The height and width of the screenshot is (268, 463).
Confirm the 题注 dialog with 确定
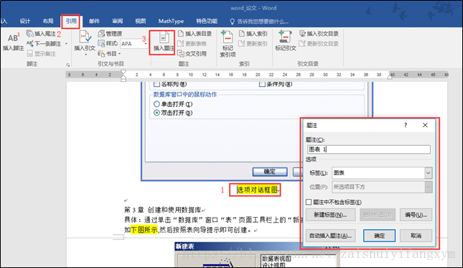point(379,236)
